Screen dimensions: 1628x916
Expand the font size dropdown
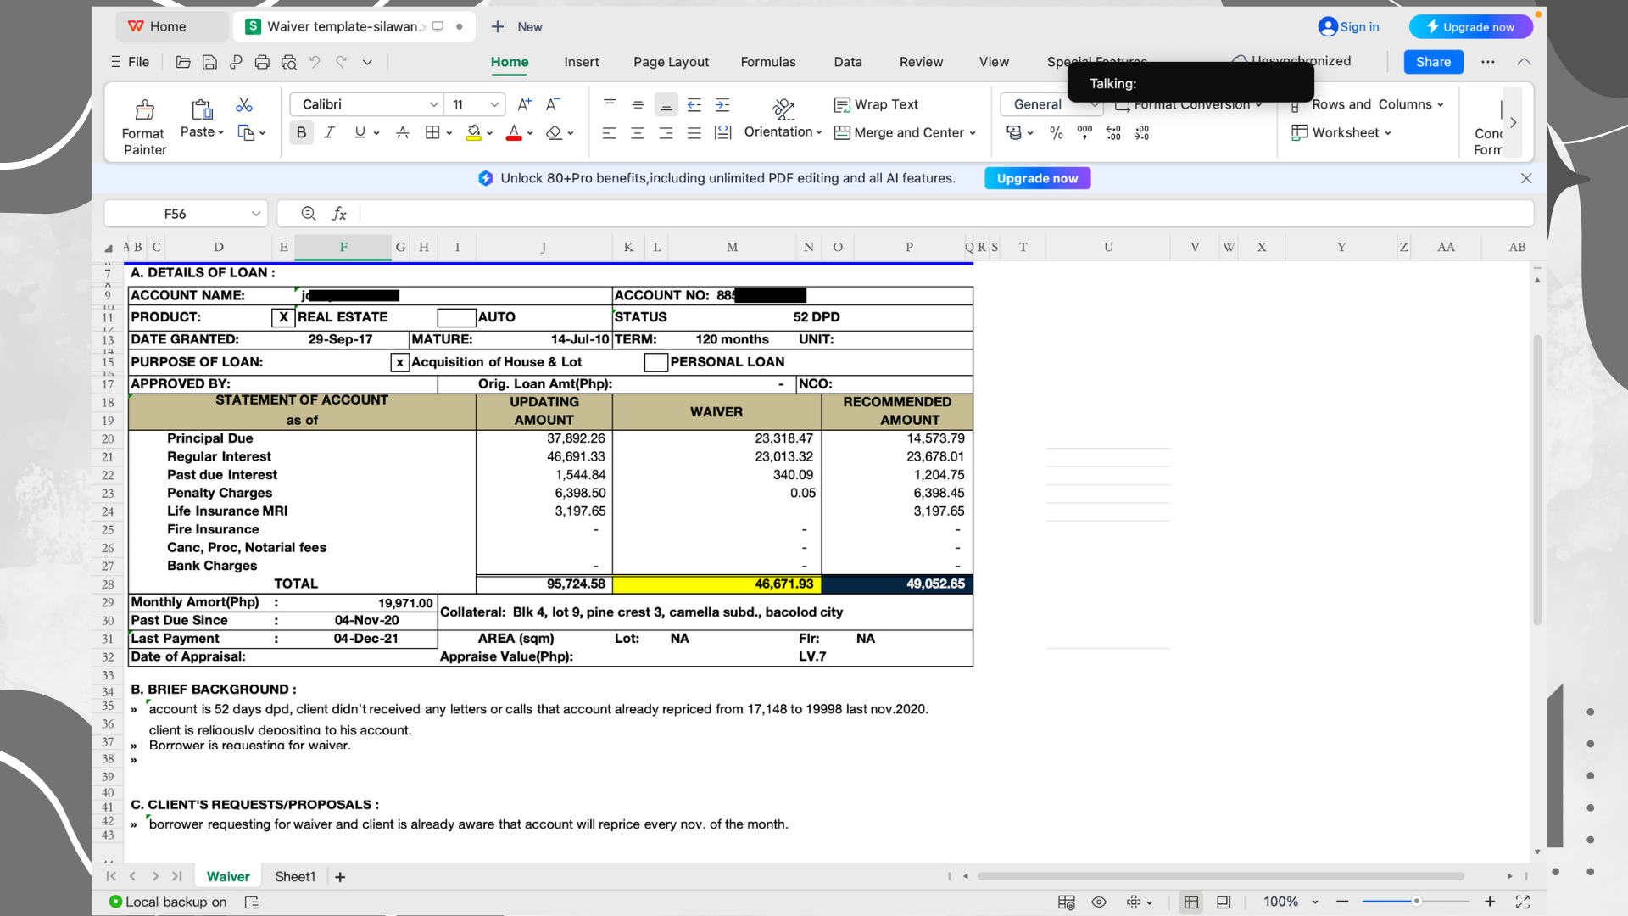[x=494, y=104]
